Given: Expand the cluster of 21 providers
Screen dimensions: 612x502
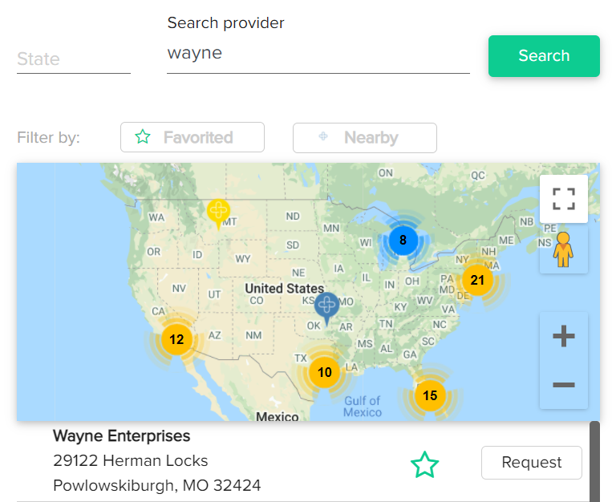Looking at the screenshot, I should [x=477, y=280].
